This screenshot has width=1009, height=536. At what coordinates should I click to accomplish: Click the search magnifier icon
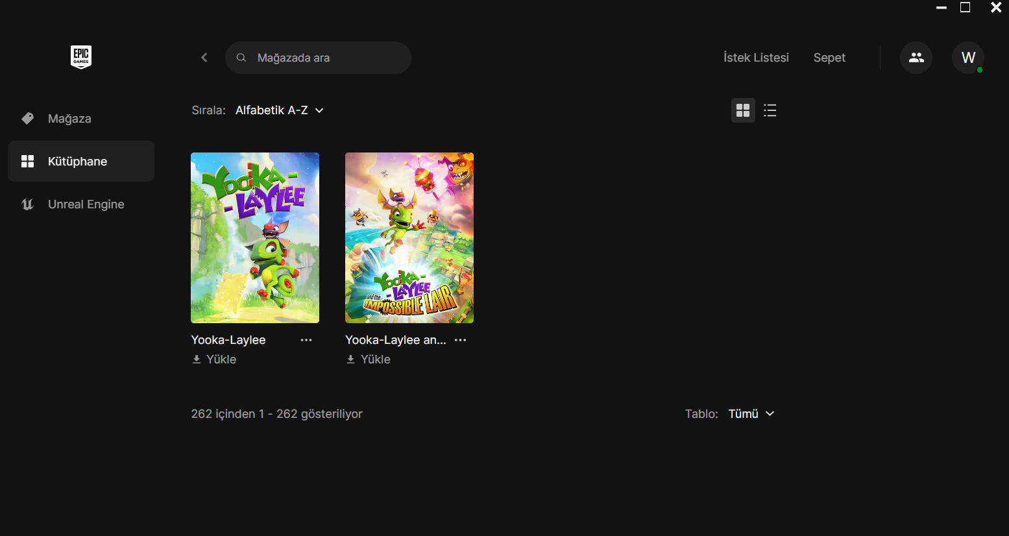[241, 58]
